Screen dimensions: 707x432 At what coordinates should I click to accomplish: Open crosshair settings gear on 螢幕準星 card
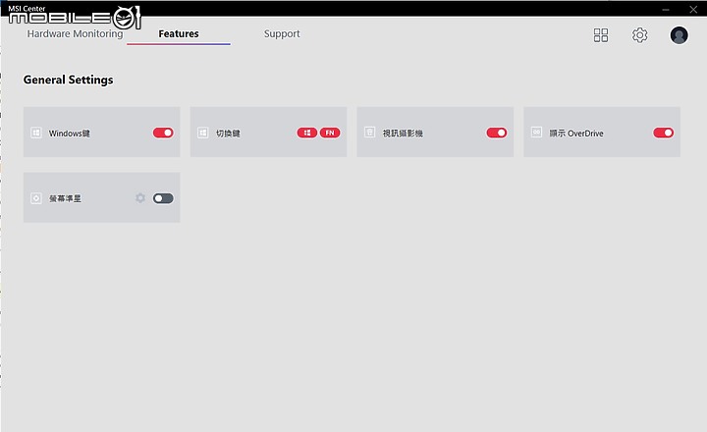click(140, 198)
